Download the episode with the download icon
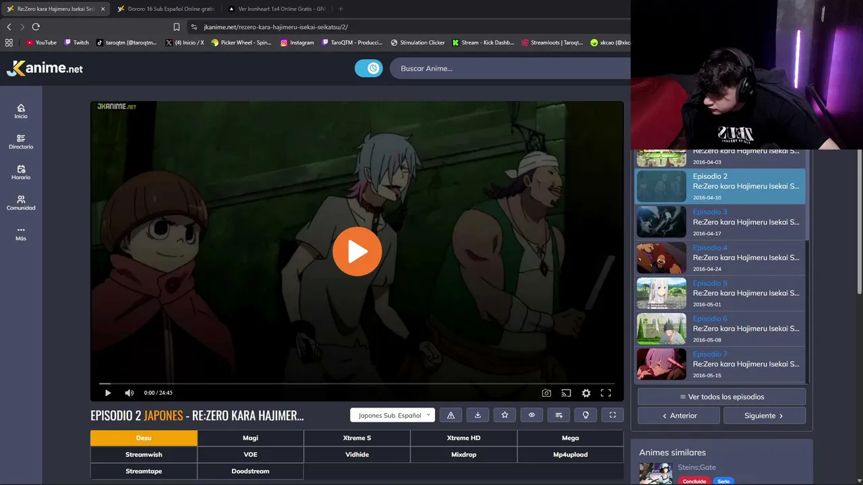The image size is (863, 485). pyautogui.click(x=478, y=415)
